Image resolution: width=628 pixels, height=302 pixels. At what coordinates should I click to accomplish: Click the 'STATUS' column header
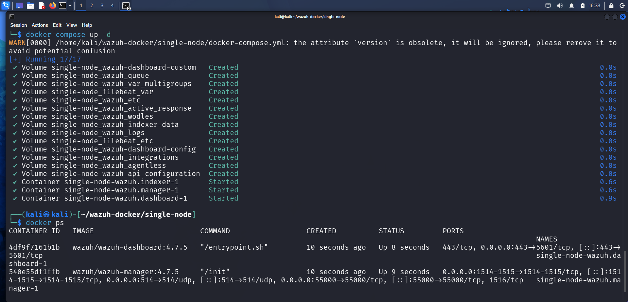tap(391, 231)
